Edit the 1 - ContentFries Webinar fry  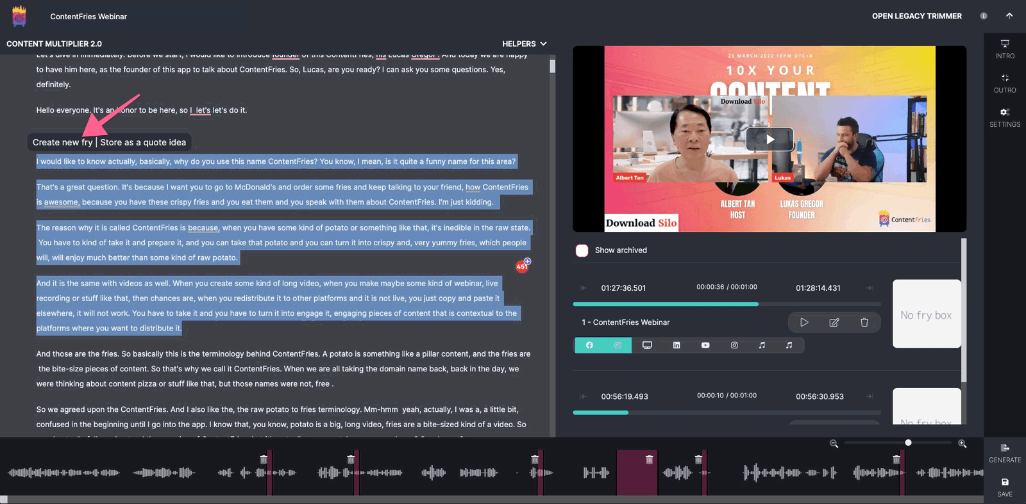(x=834, y=322)
